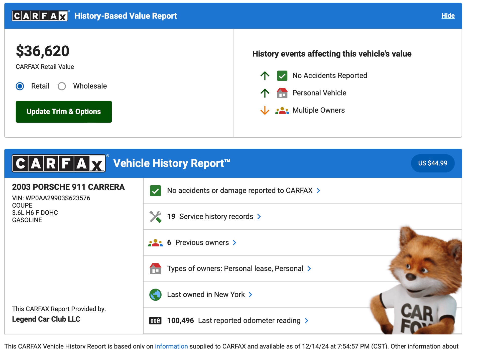Screen dimensions: 481x349
Task: Click the globe icon beside Last owned in New York
Action: tap(155, 295)
